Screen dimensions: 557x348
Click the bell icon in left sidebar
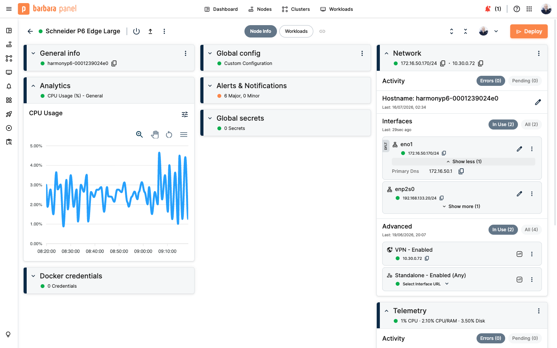coord(9,86)
